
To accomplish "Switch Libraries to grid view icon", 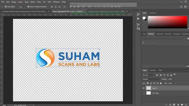I will click(188, 39).
